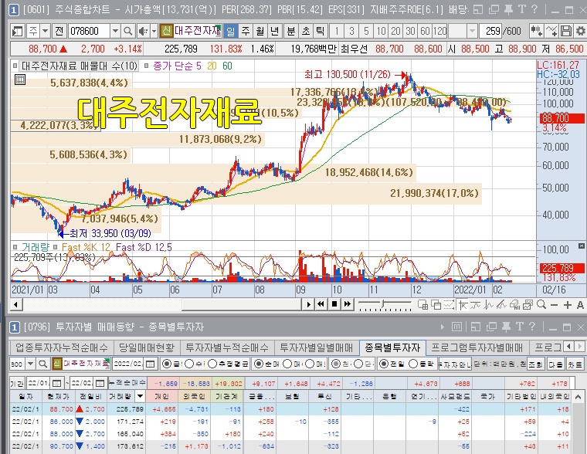Open the 800 code dropdown in investor panel
The width and height of the screenshot is (587, 454).
point(31,364)
